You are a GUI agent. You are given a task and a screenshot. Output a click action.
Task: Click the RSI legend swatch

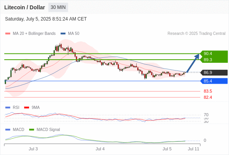pyautogui.click(x=8, y=108)
